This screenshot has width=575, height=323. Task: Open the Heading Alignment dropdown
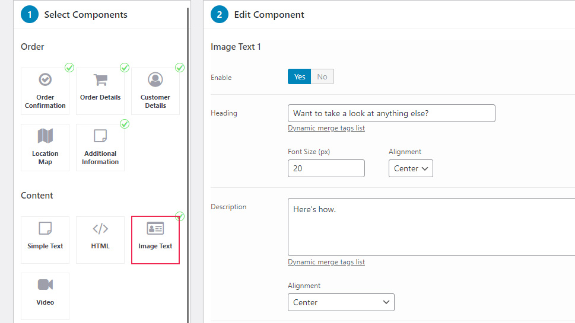tap(411, 168)
